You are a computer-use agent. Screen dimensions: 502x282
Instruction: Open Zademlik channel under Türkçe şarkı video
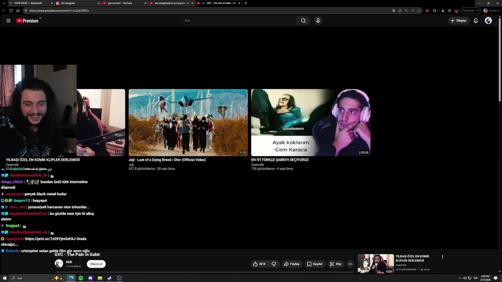click(258, 165)
